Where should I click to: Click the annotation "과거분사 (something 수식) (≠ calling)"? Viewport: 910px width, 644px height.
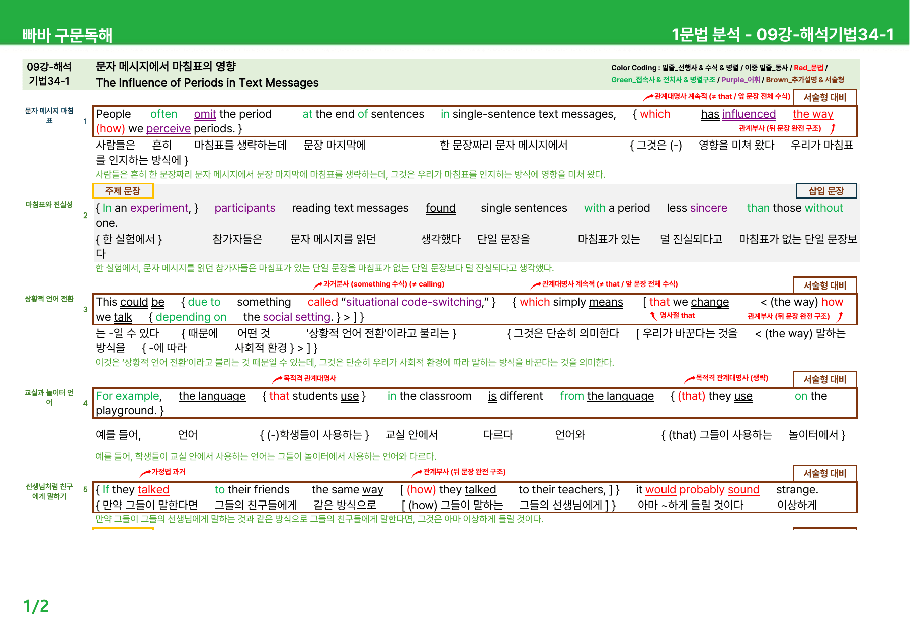(384, 284)
